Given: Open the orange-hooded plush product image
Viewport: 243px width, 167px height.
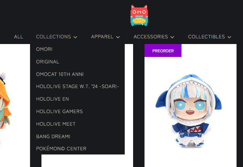Looking at the screenshot, I should (5, 101).
